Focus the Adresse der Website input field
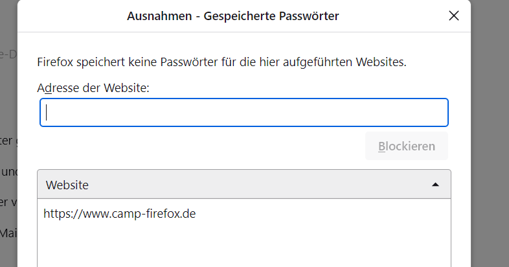This screenshot has width=509, height=267. (243, 112)
